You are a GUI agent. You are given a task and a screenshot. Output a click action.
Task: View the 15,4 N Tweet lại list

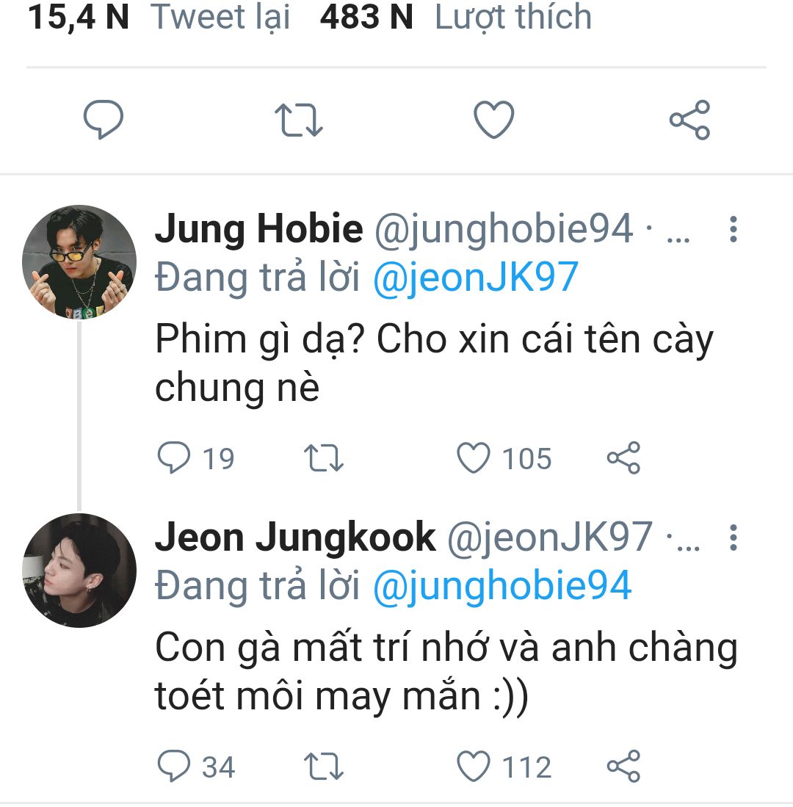click(159, 18)
